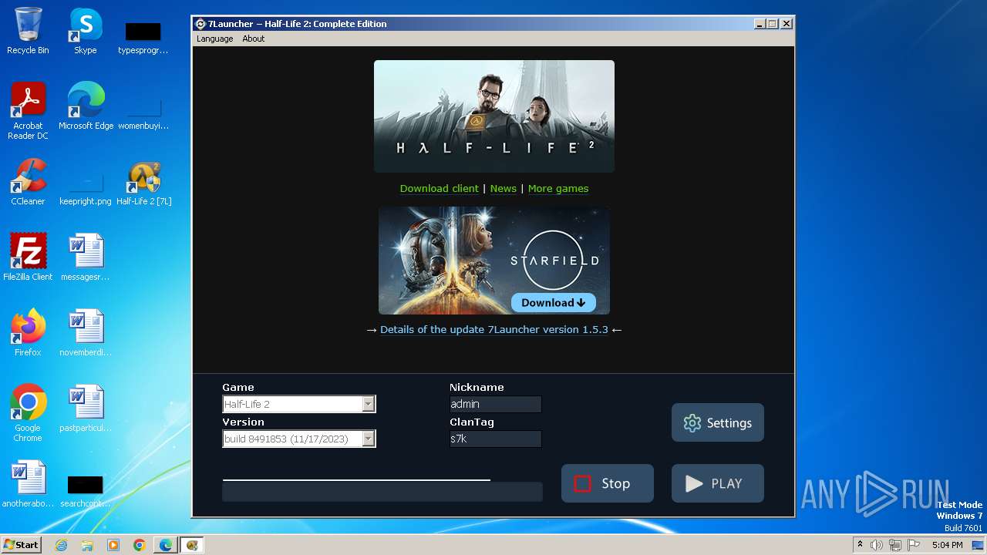This screenshot has height=555, width=987.
Task: Click the volume icon in system tray
Action: [x=877, y=545]
